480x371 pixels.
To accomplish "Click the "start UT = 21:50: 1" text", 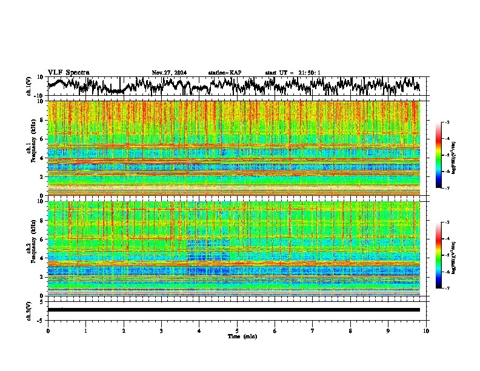I will tap(292, 73).
